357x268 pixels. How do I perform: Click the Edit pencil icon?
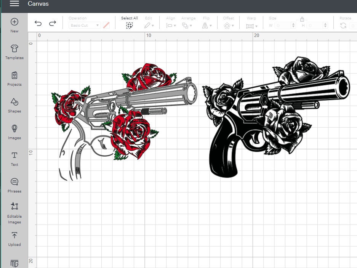tap(147, 26)
